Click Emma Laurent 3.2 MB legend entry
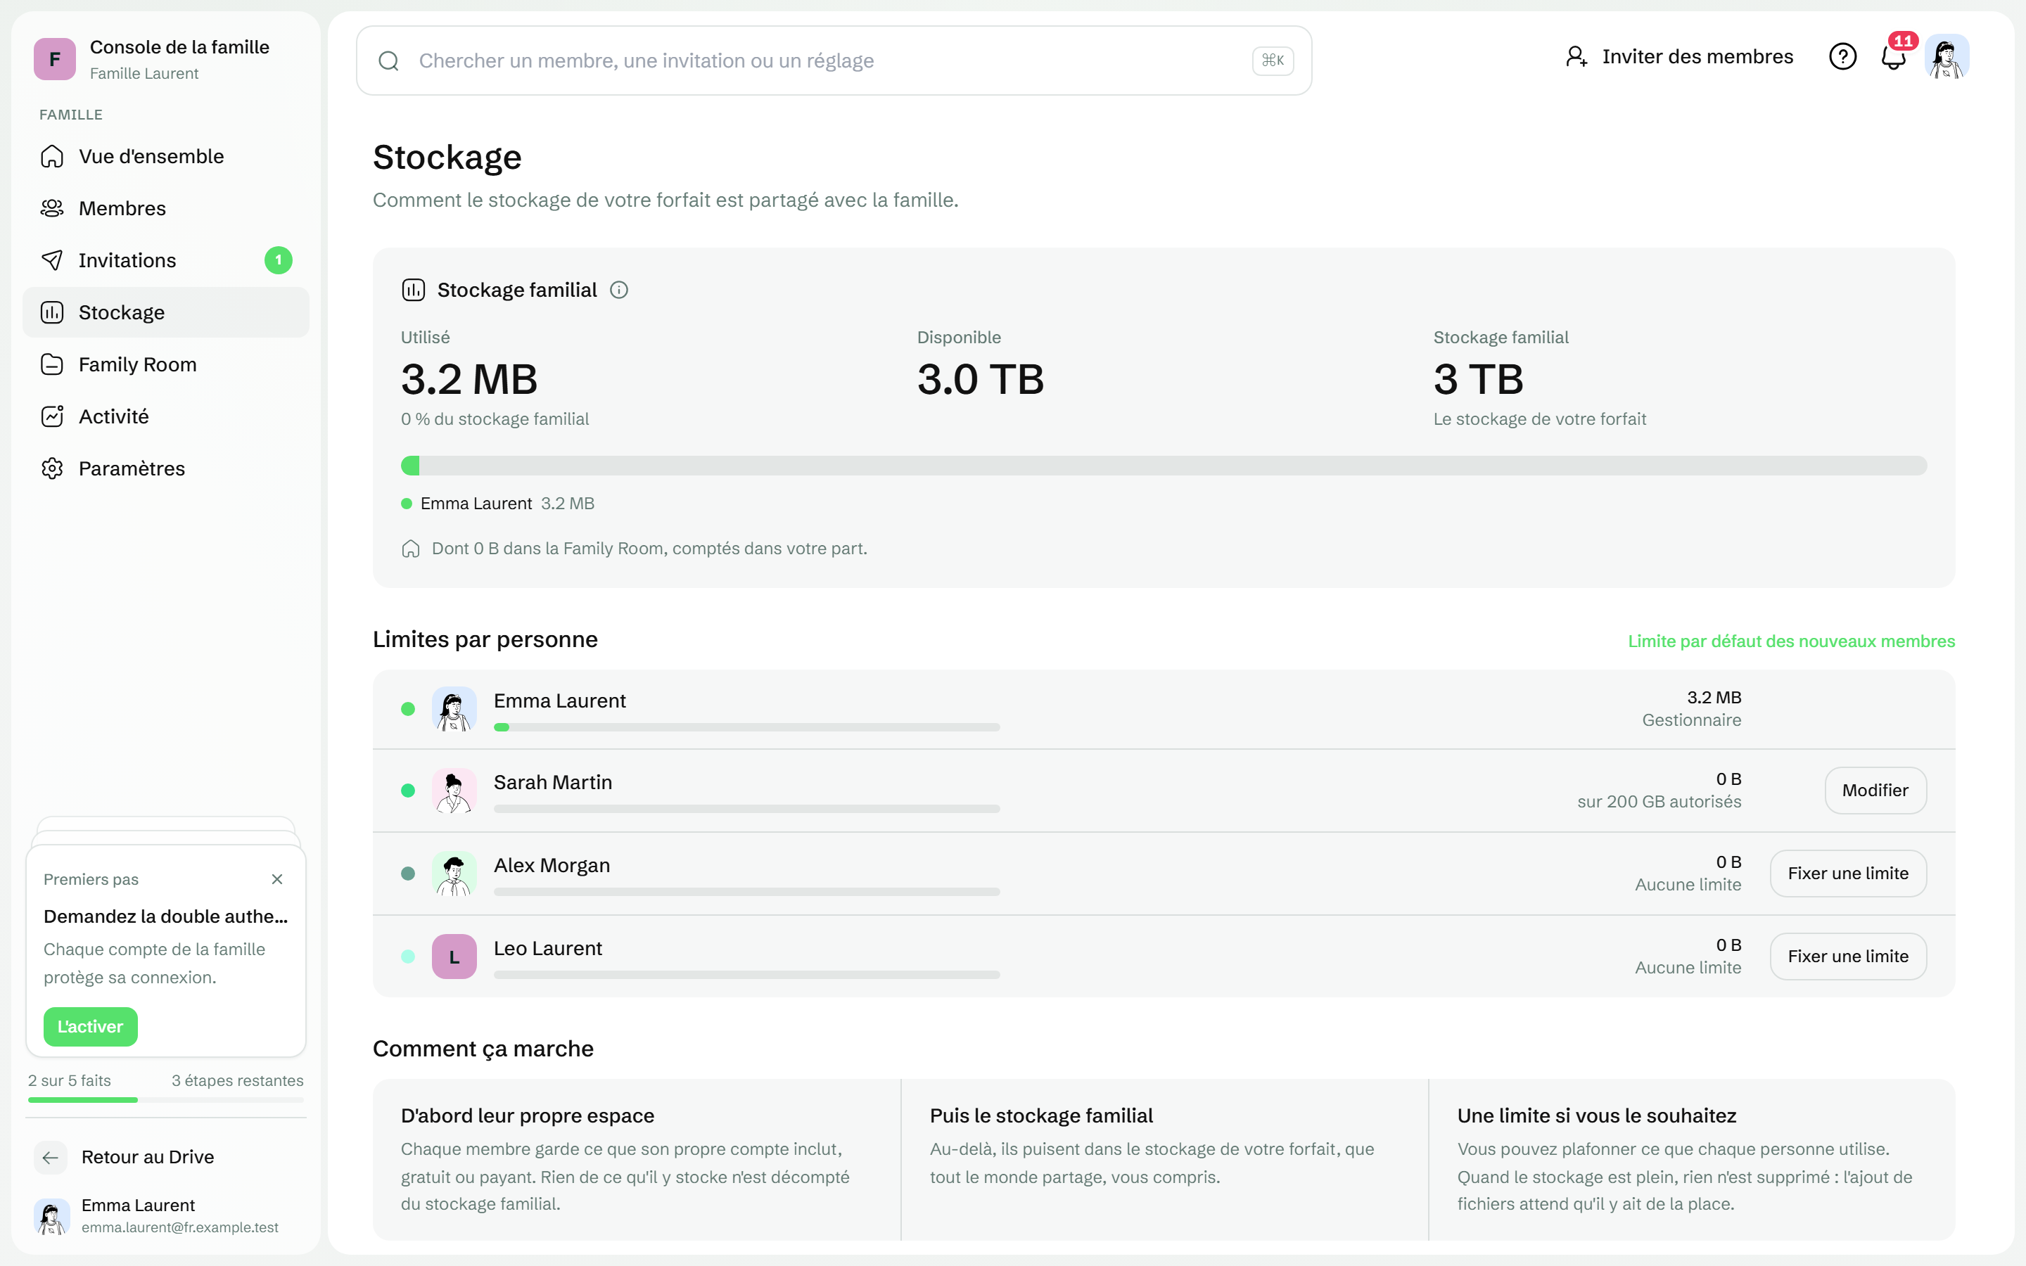The image size is (2026, 1266). coord(498,503)
